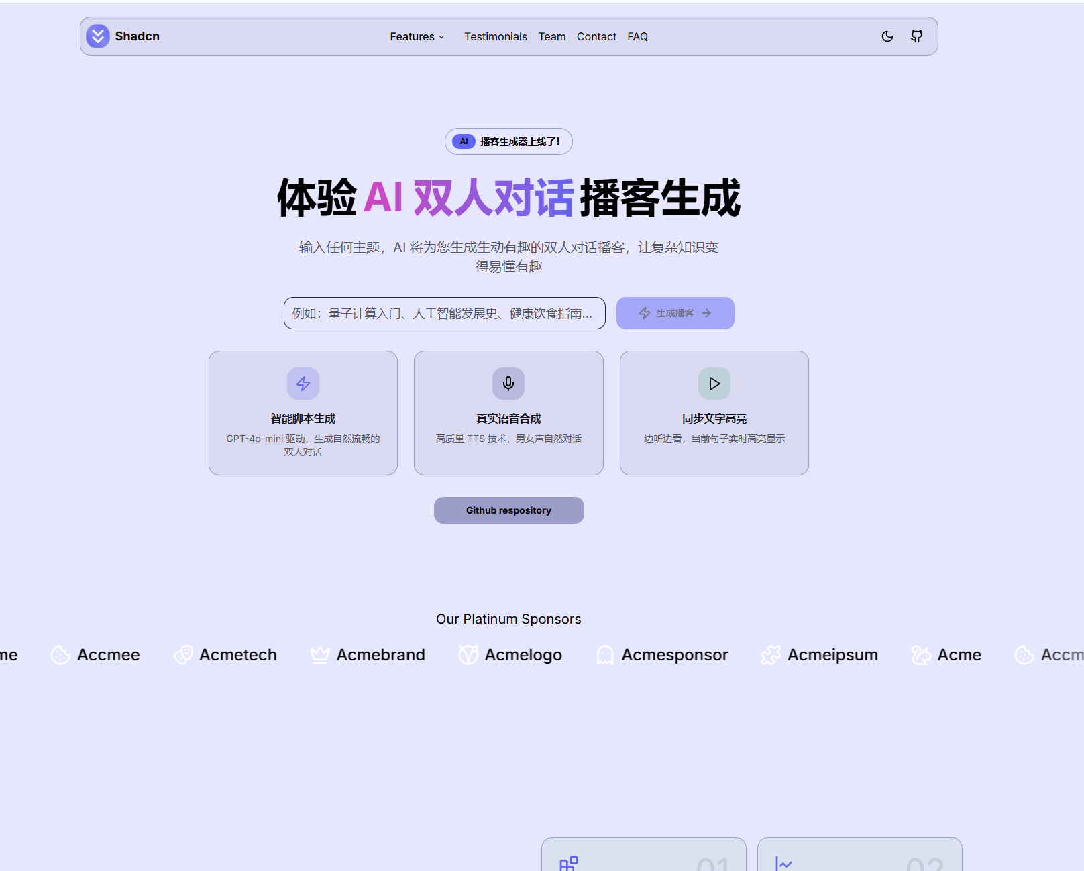This screenshot has width=1084, height=871.
Task: Select Contact in the navbar
Action: (596, 36)
